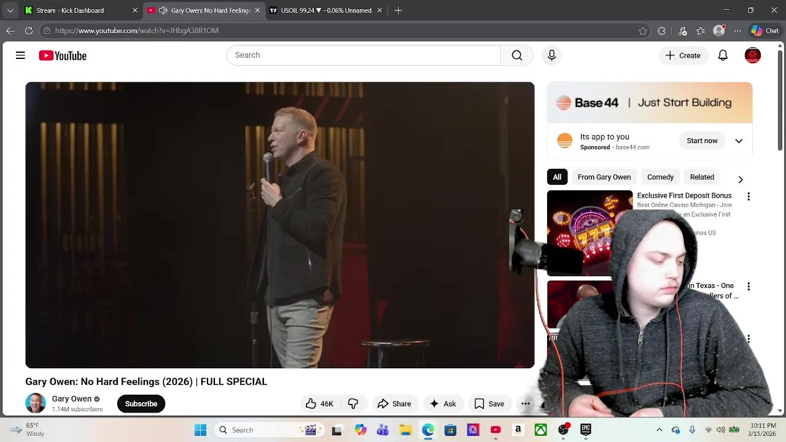Close the Kick Dashboard tab
Image resolution: width=786 pixels, height=442 pixels.
pyautogui.click(x=135, y=10)
